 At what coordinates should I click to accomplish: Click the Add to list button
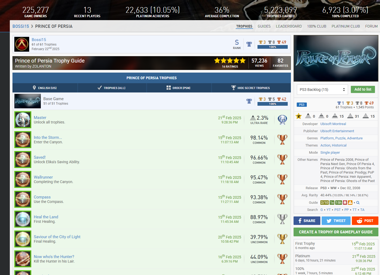[x=363, y=89]
